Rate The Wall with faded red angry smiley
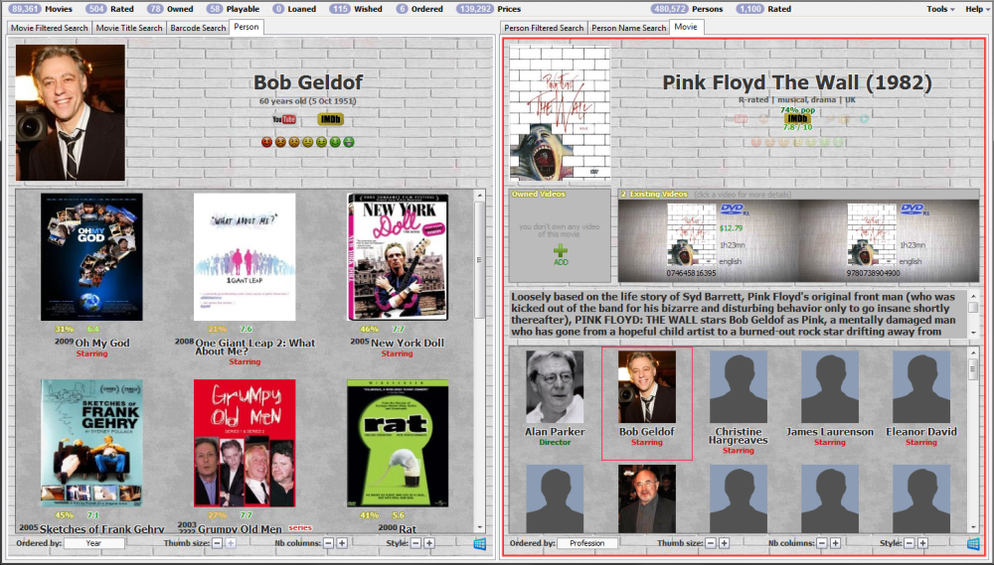 [x=755, y=142]
